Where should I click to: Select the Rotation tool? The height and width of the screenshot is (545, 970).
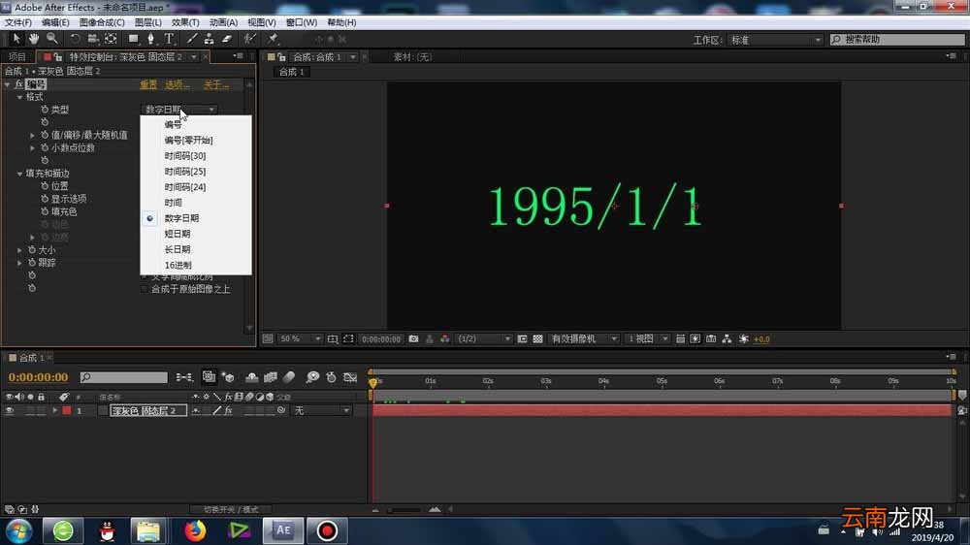[x=75, y=39]
